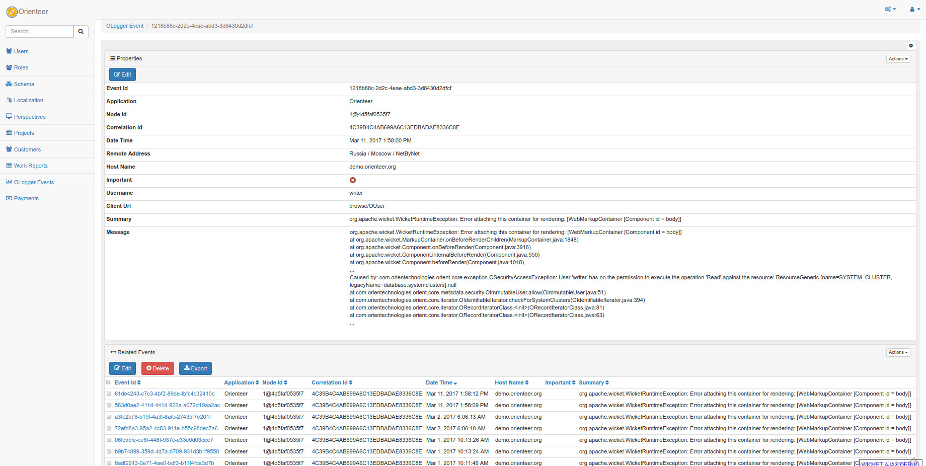926x466 pixels.
Task: Sort by Node Id column
Action: coord(275,383)
